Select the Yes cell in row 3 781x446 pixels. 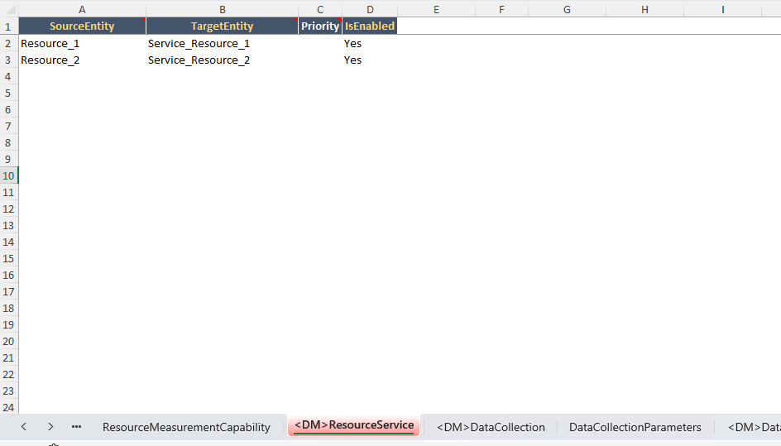(x=370, y=60)
